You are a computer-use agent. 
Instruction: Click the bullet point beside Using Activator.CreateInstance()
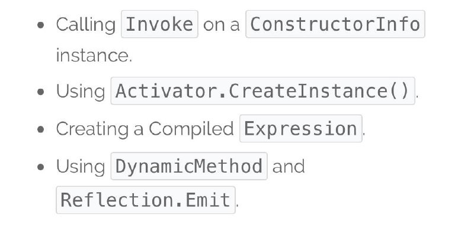click(x=40, y=92)
